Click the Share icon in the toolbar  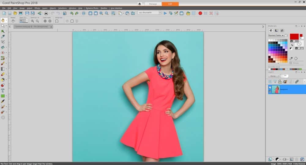[x=39, y=13]
